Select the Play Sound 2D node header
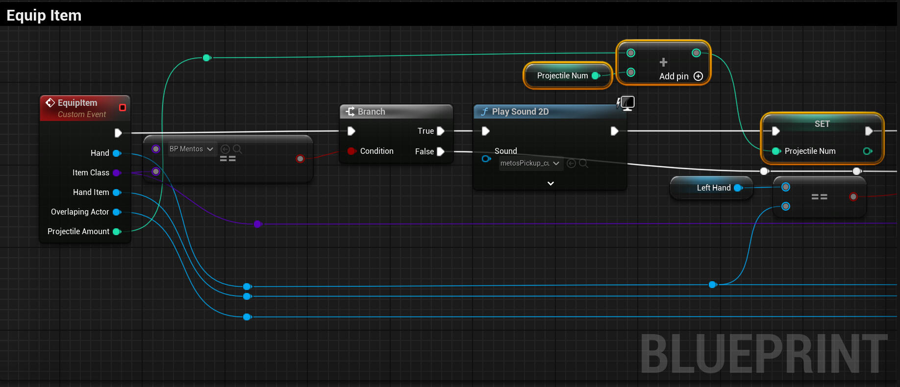This screenshot has height=387, width=900. [x=520, y=112]
